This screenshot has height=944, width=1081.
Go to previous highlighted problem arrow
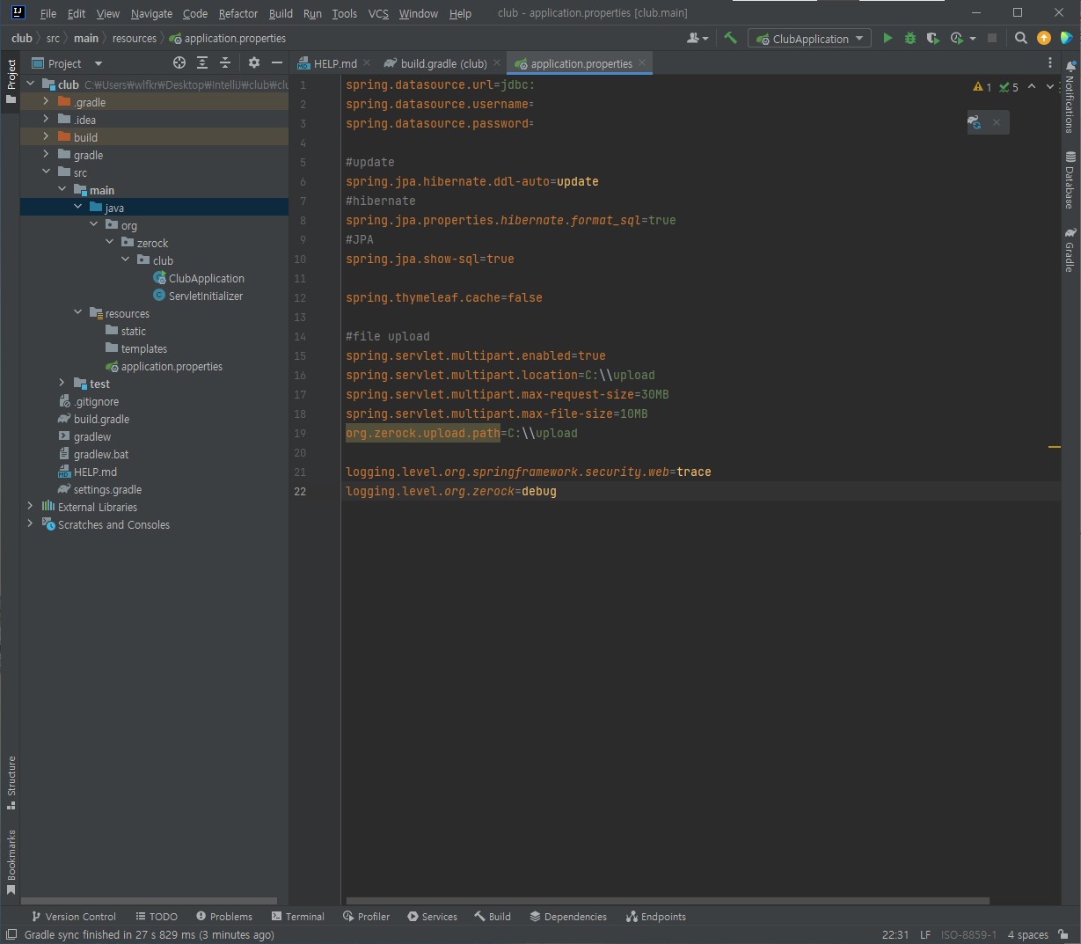coord(1032,86)
